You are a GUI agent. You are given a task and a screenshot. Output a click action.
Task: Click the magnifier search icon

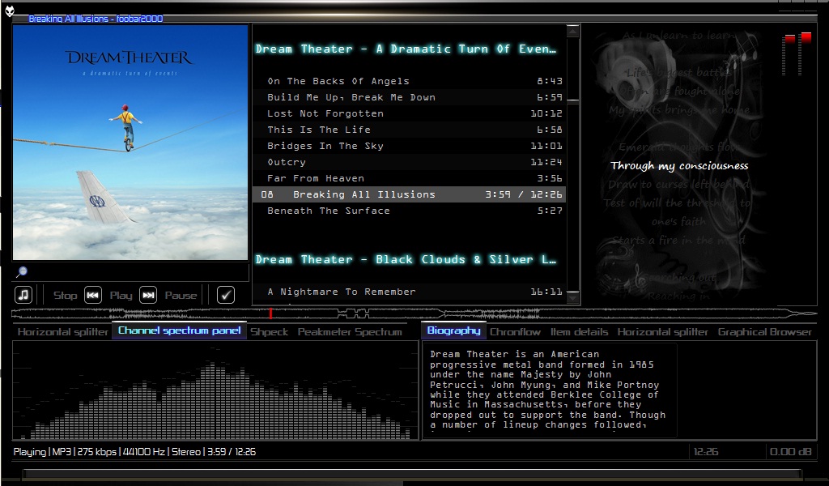[22, 272]
